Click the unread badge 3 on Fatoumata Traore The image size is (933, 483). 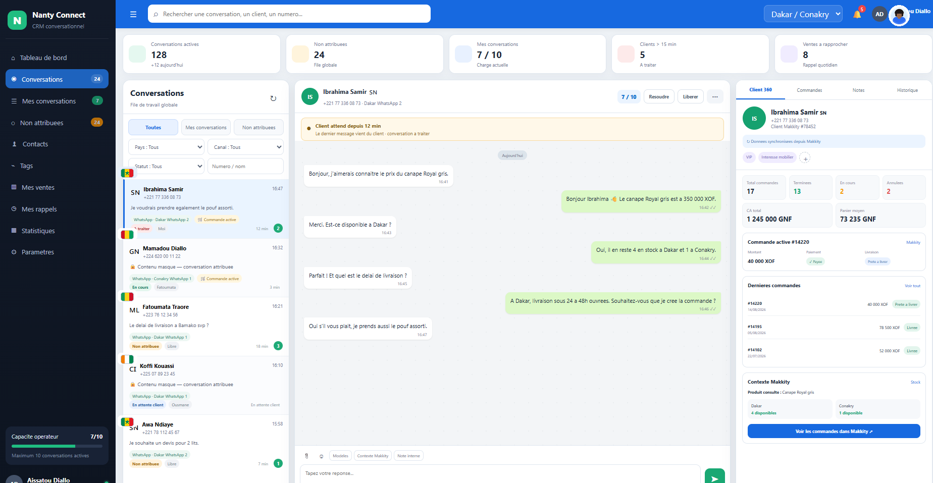point(278,346)
